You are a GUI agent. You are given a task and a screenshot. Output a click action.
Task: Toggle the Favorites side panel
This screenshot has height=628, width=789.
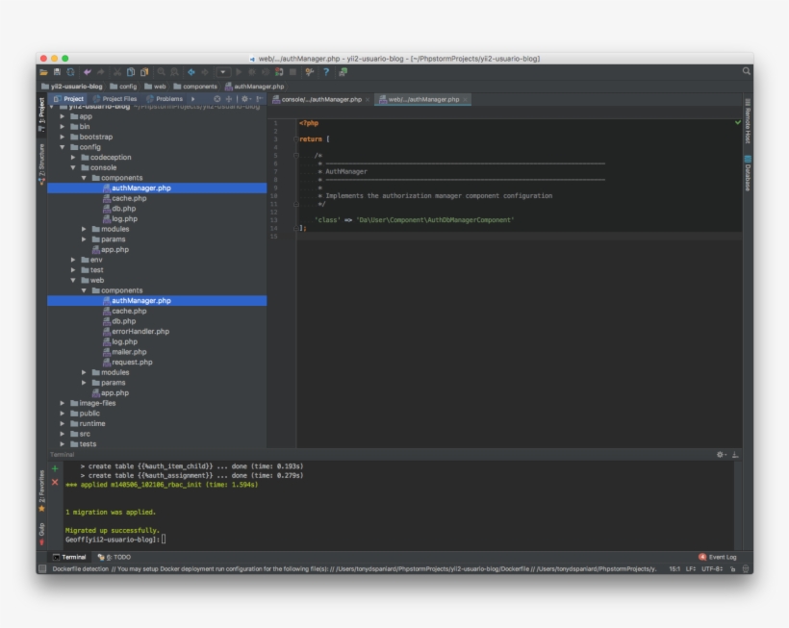coord(41,489)
